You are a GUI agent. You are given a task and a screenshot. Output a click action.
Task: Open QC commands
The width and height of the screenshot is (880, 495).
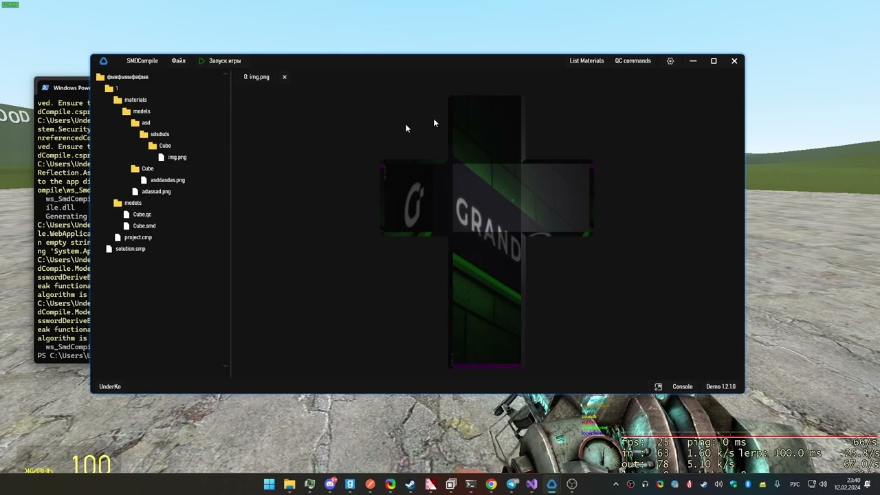pos(632,60)
